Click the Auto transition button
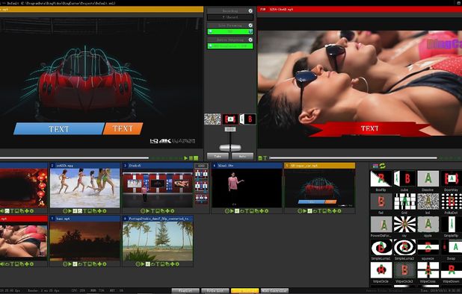The height and width of the screenshot is (294, 462). tap(242, 156)
